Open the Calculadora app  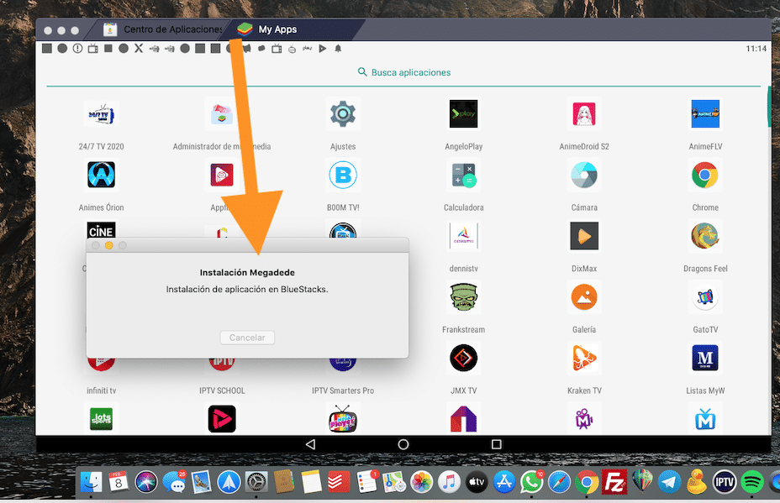(x=463, y=176)
